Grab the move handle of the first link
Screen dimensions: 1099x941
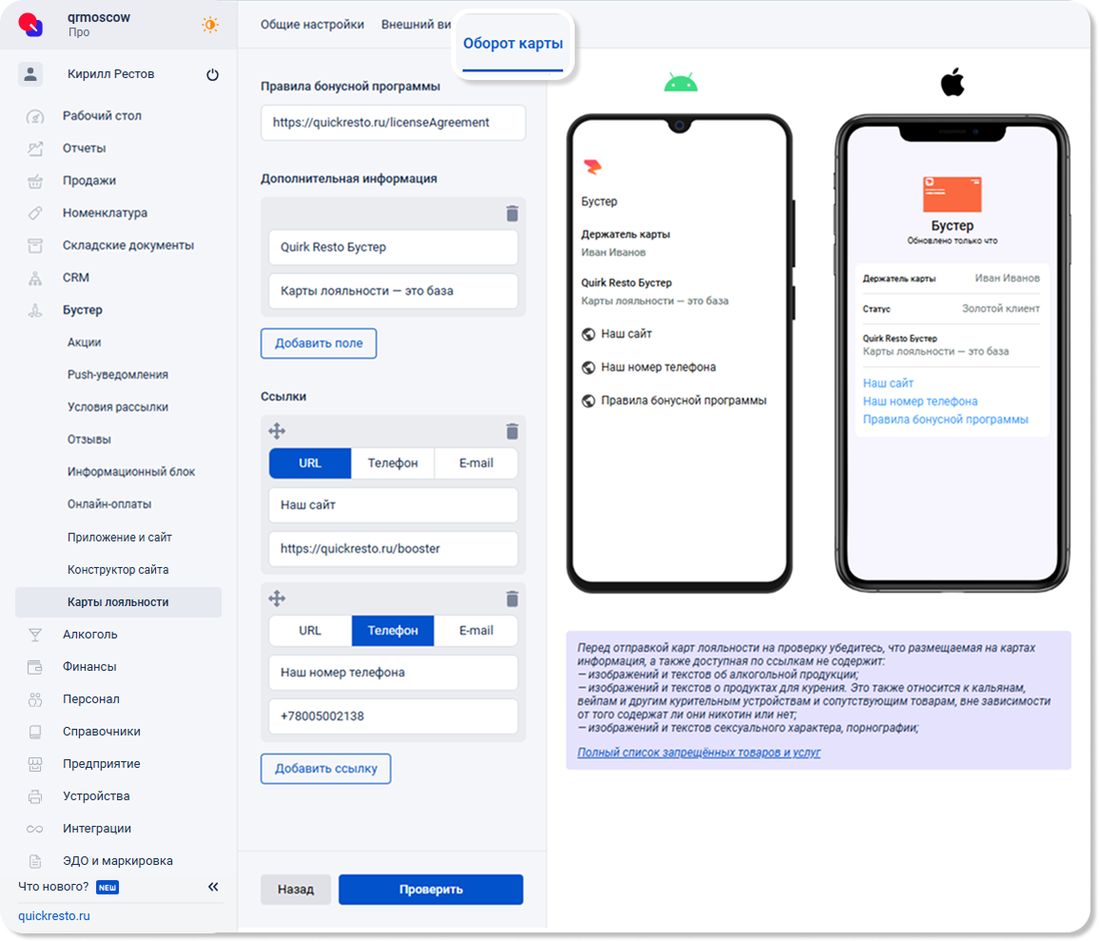[277, 431]
